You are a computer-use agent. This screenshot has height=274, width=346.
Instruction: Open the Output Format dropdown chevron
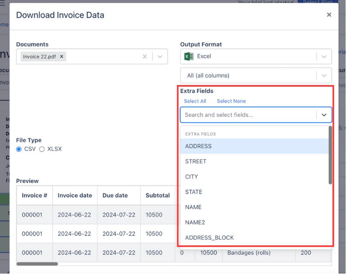click(x=324, y=57)
